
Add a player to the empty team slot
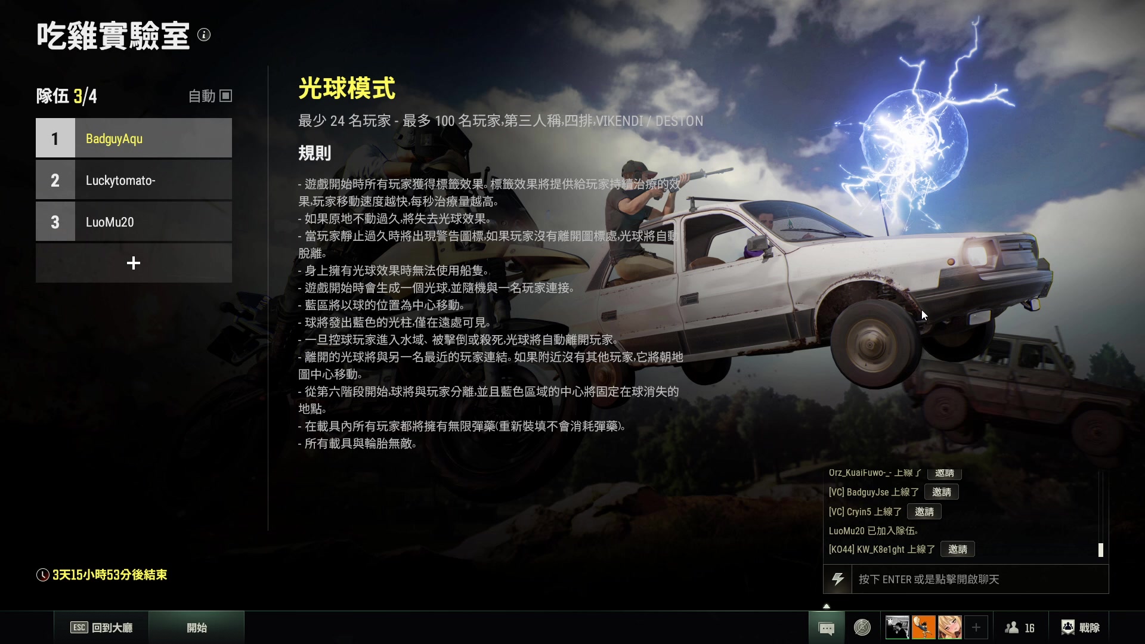point(134,263)
